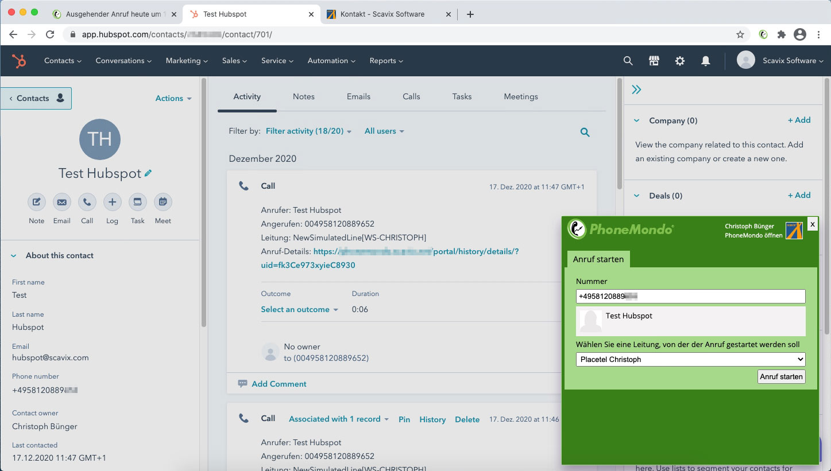The height and width of the screenshot is (471, 831).
Task: Open the Chrome profile icon
Action: point(800,34)
